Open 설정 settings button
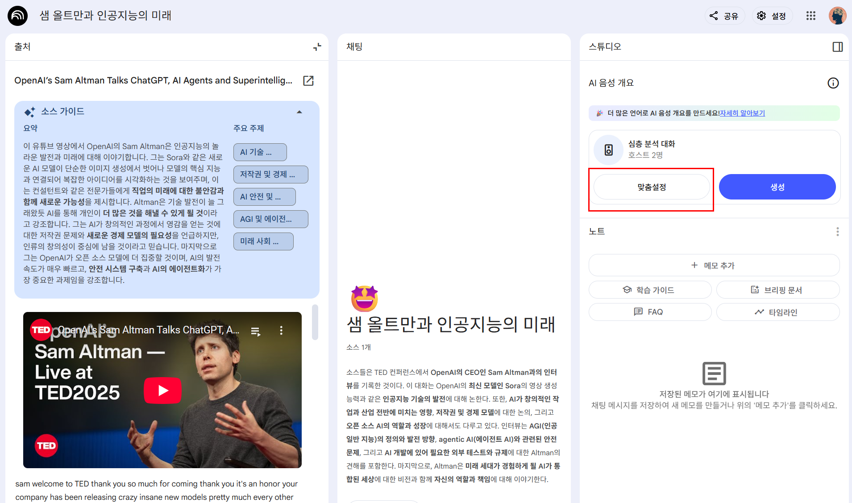Viewport: 852px width, 503px height. click(x=772, y=16)
